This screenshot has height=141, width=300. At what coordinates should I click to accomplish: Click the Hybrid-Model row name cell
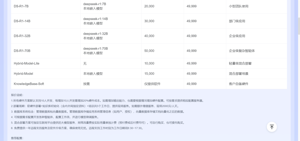tap(46, 74)
